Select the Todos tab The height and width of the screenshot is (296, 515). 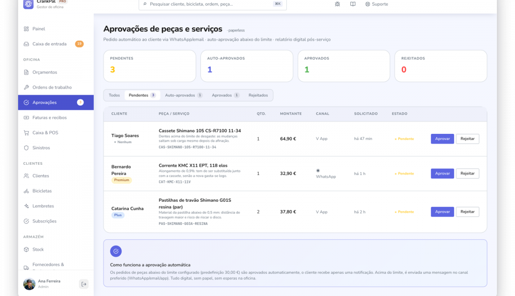[x=114, y=95]
